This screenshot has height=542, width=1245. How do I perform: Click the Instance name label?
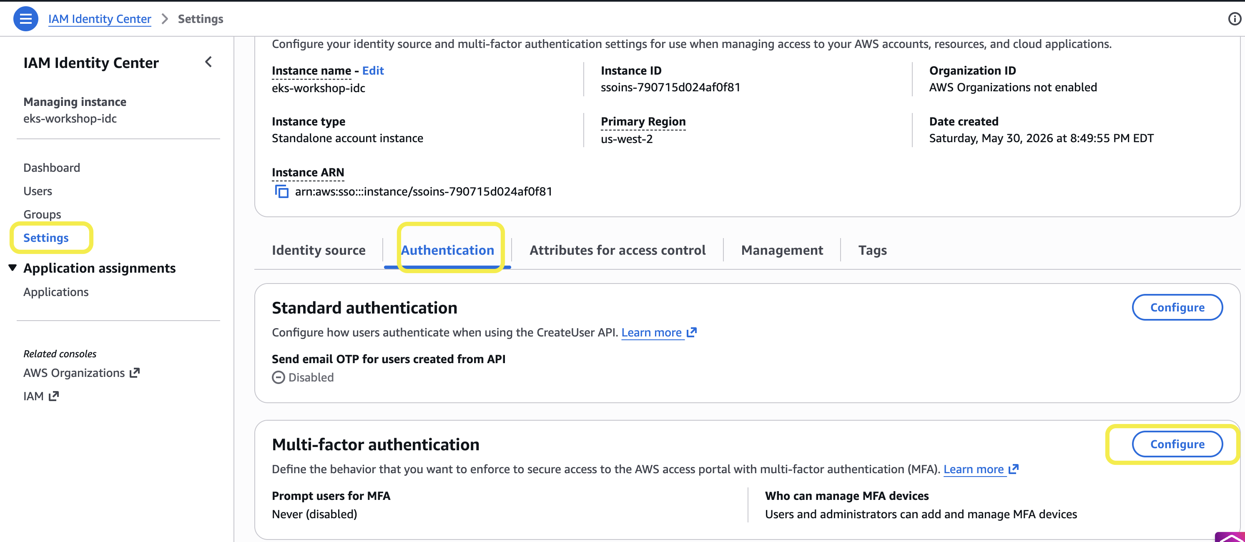(x=311, y=70)
